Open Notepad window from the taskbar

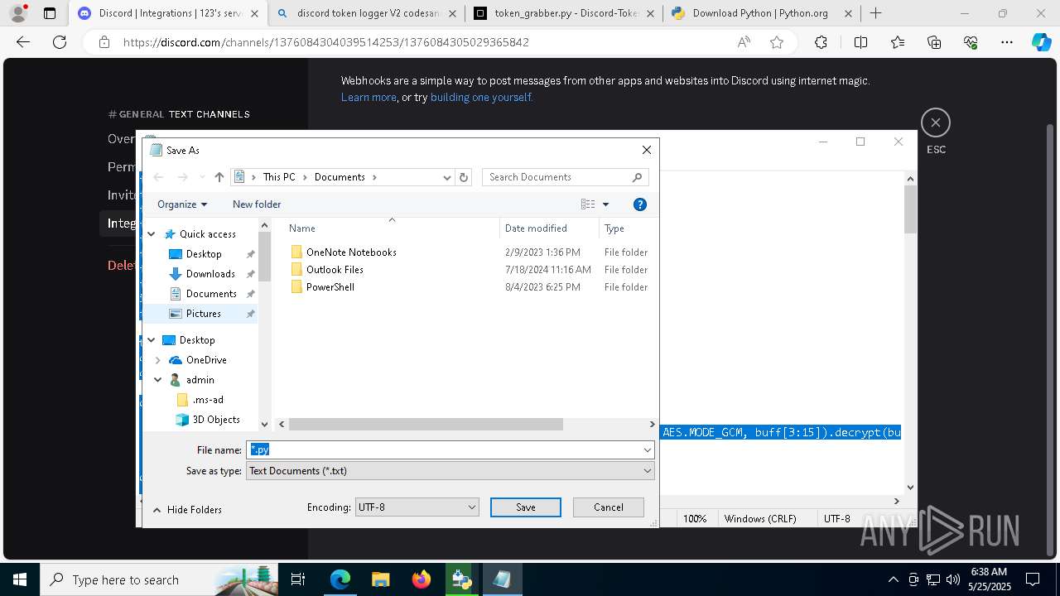502,579
